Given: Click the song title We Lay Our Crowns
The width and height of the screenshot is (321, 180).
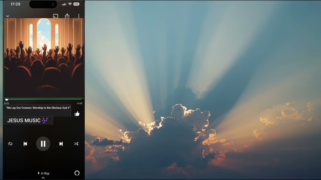Looking at the screenshot, I should [38, 108].
